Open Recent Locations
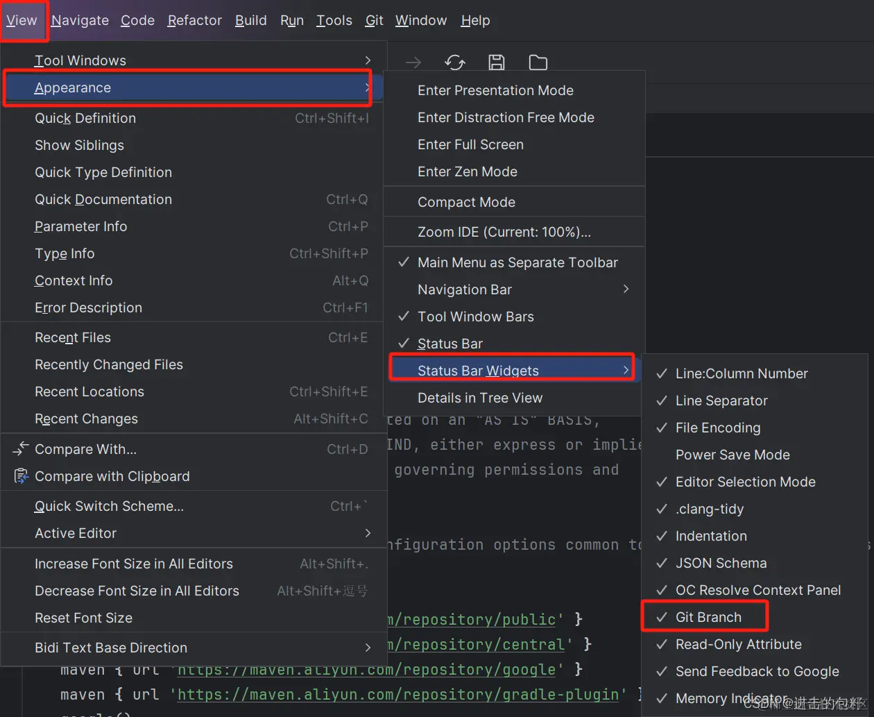Image resolution: width=874 pixels, height=717 pixels. coord(193,391)
